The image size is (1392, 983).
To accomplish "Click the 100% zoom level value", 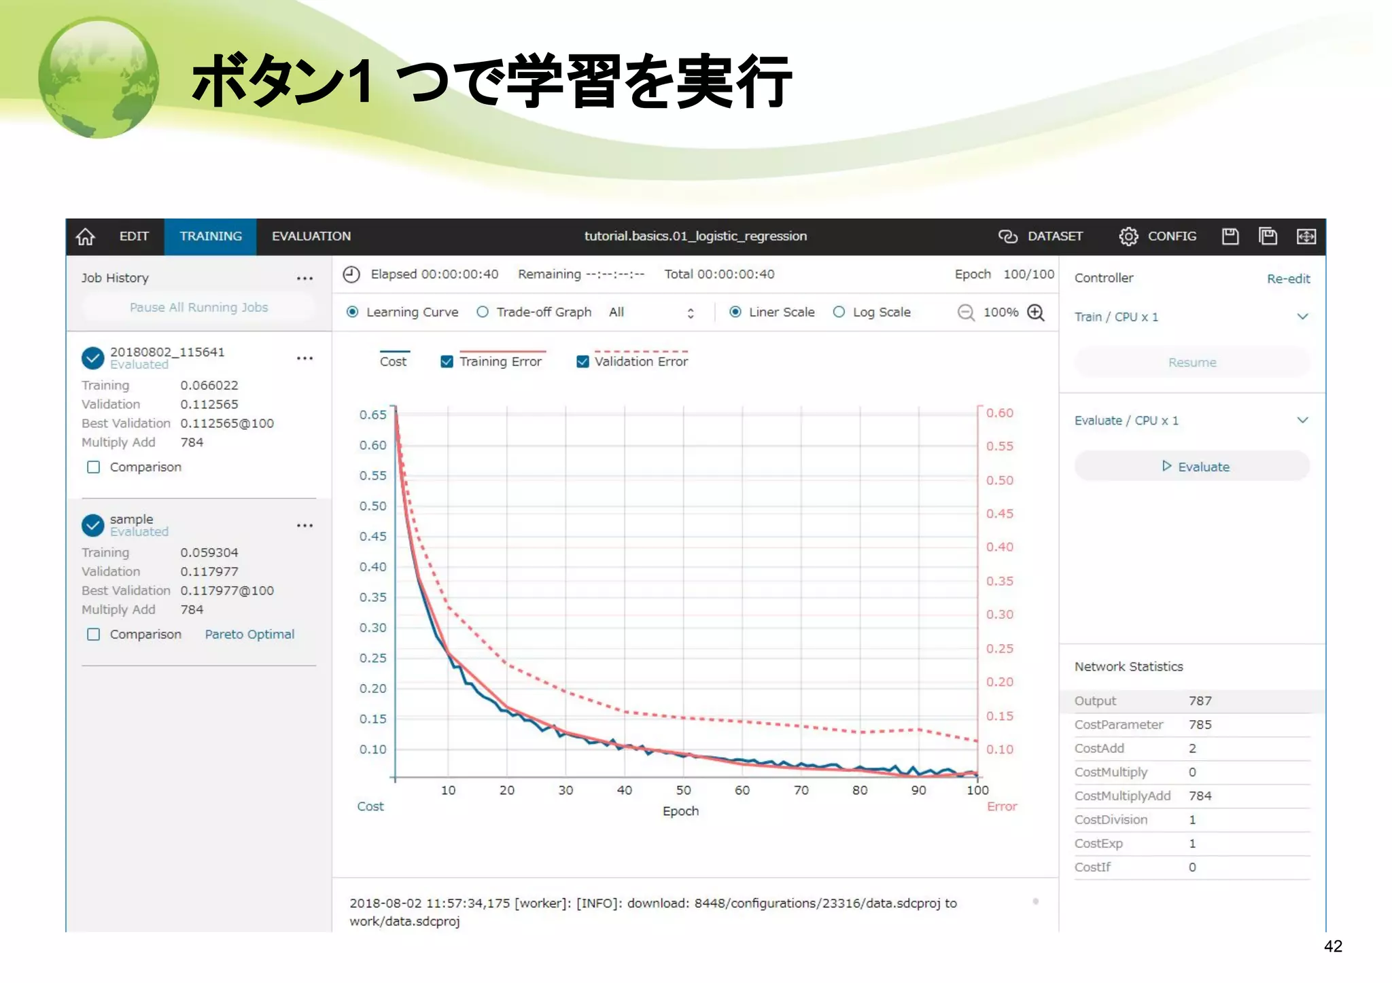I will click(x=1000, y=312).
